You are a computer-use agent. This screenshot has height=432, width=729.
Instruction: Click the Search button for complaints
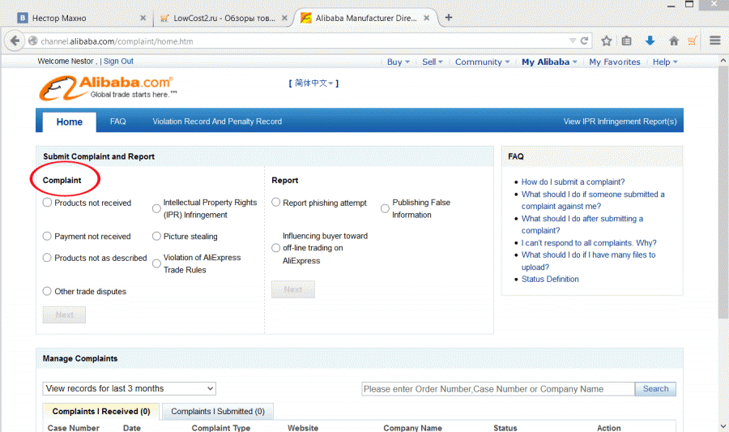[x=655, y=389]
